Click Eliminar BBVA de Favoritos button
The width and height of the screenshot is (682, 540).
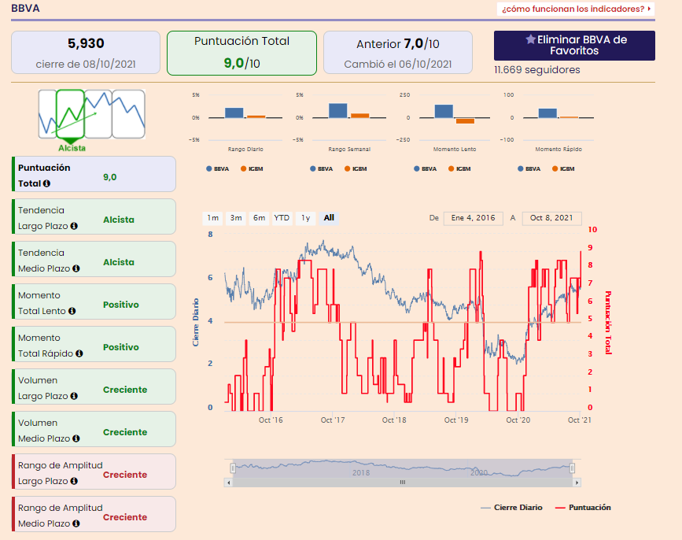574,45
